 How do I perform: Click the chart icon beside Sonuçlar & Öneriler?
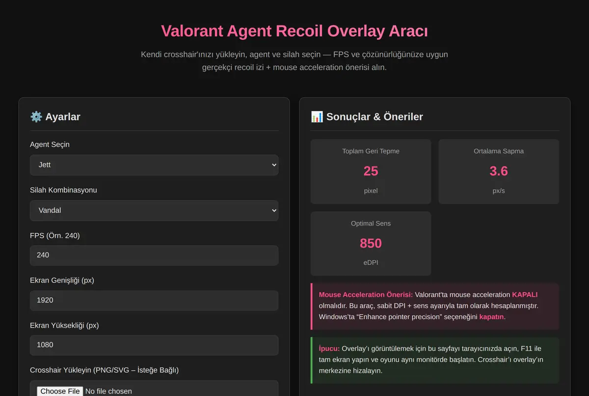pos(317,116)
